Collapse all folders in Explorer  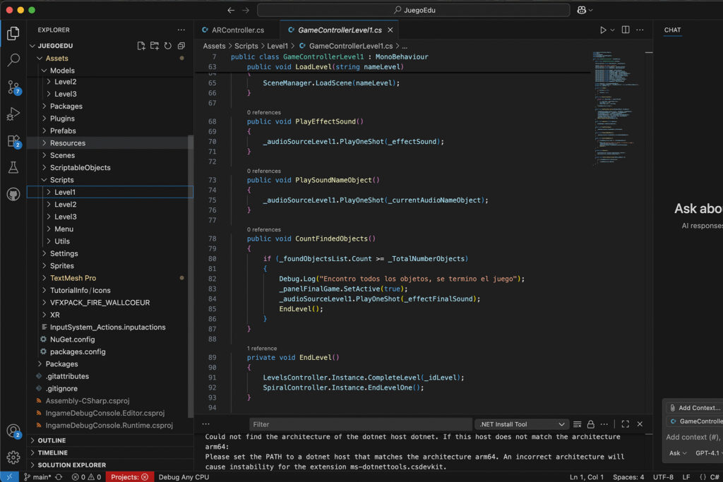pos(181,46)
